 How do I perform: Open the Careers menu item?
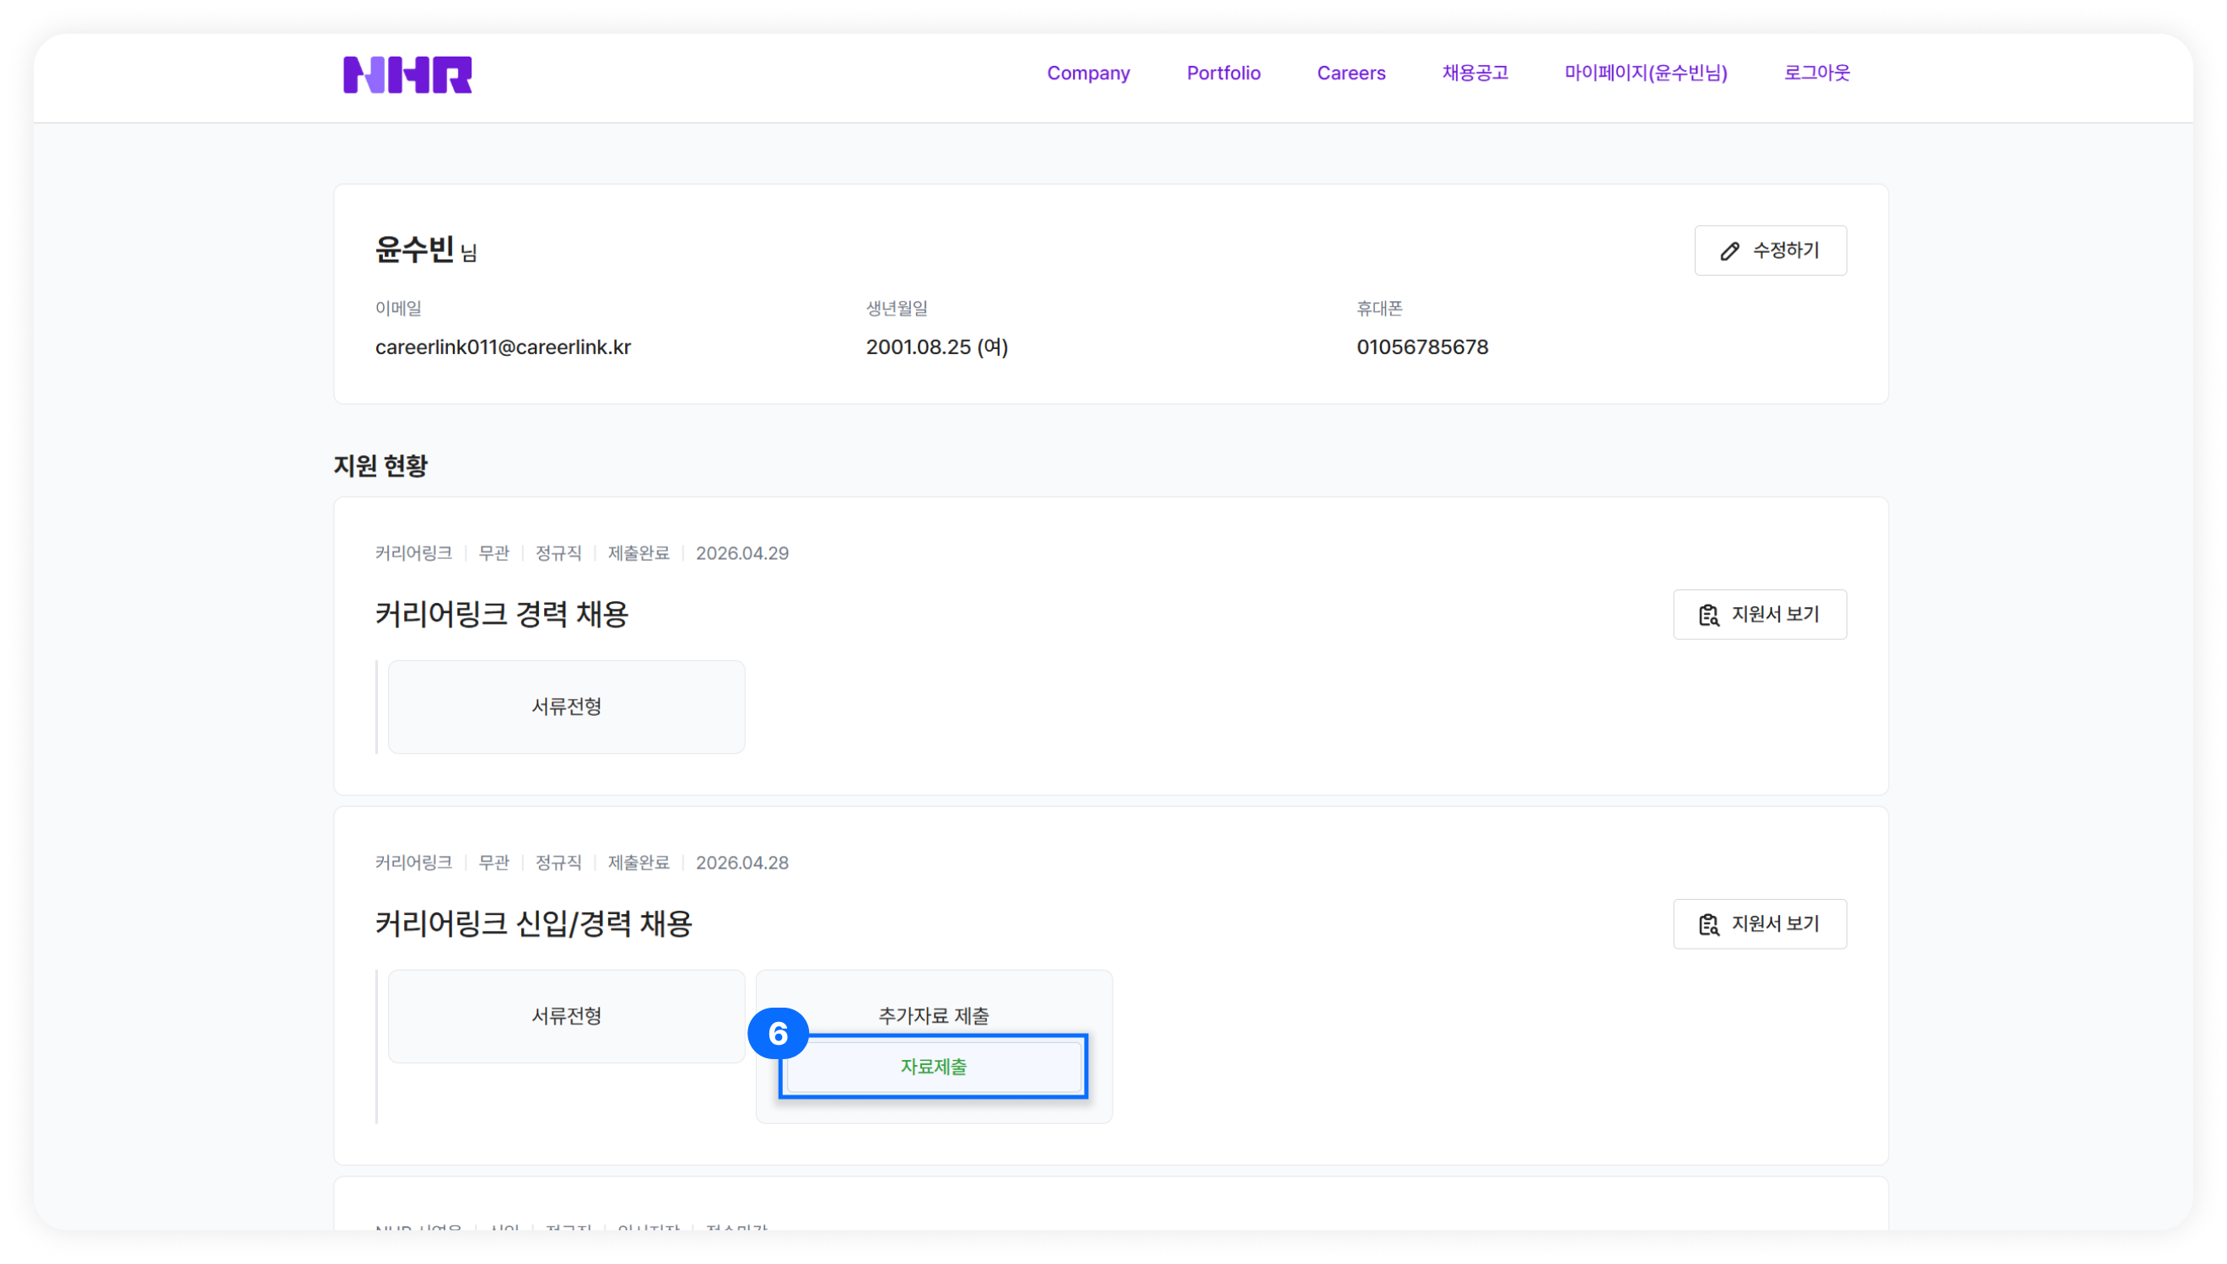tap(1350, 73)
